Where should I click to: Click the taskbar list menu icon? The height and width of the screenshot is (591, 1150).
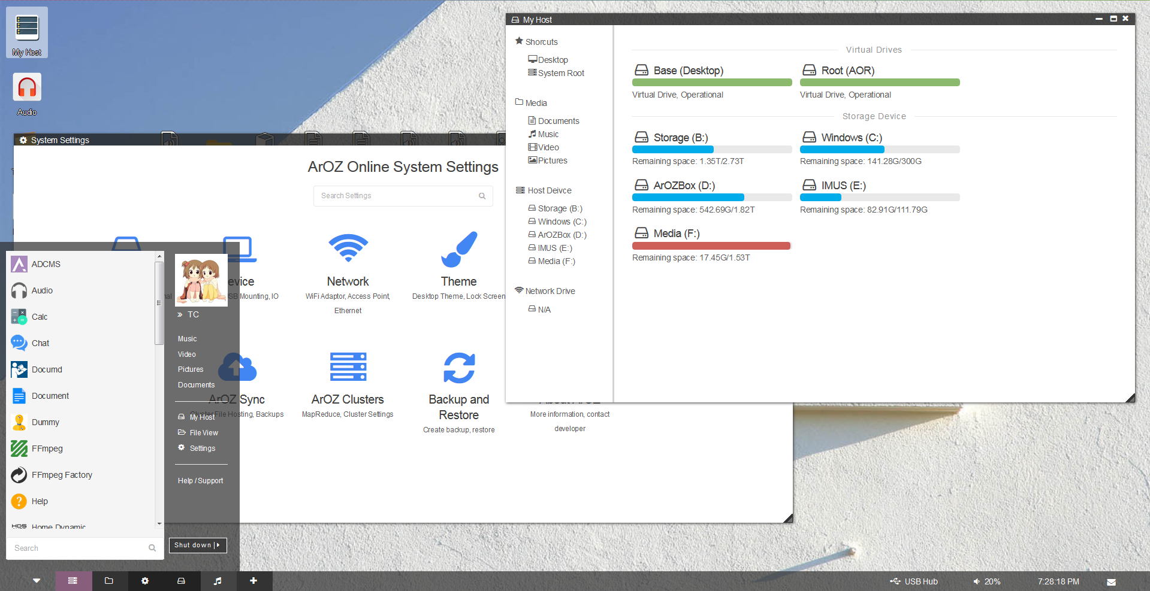click(x=73, y=581)
